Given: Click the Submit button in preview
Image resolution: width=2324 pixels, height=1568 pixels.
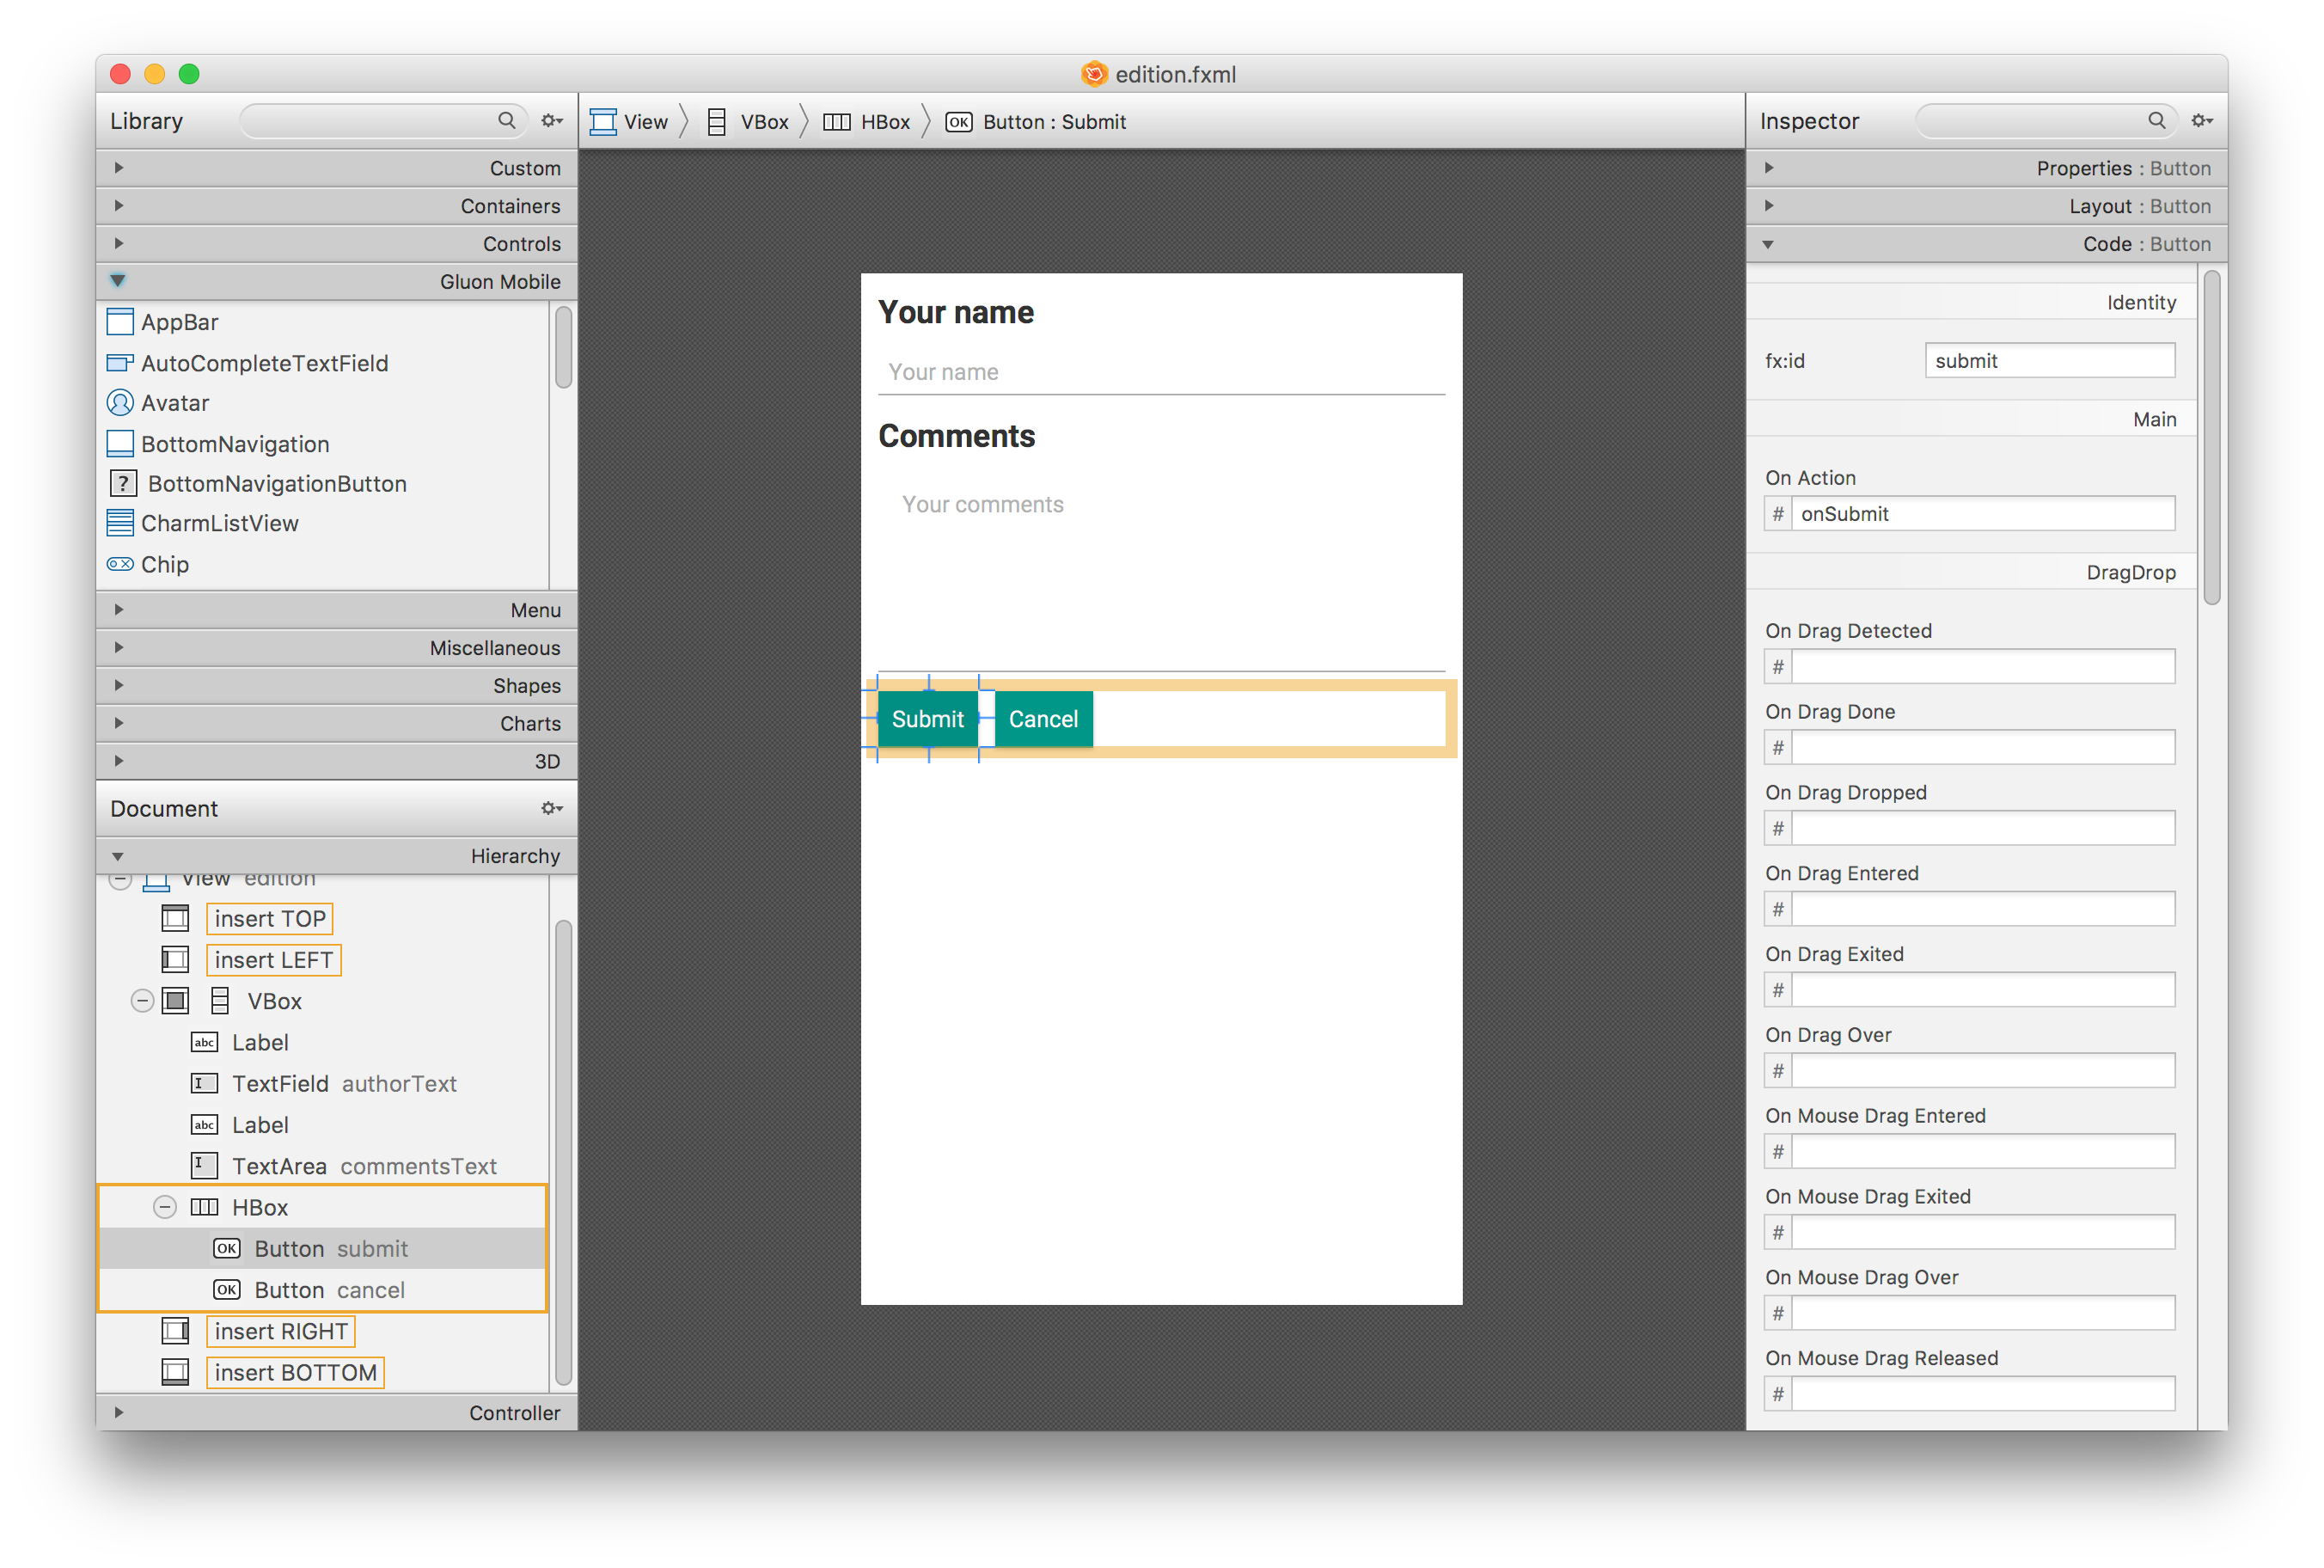Looking at the screenshot, I should (927, 720).
